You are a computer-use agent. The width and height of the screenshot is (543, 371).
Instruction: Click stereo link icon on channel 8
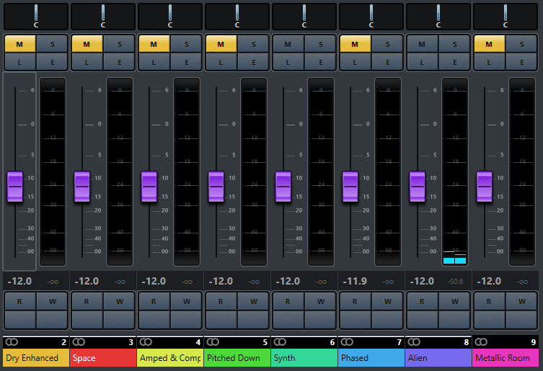pos(414,342)
